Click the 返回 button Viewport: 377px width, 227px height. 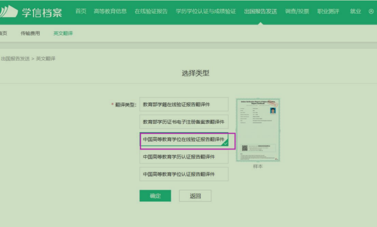tap(195, 196)
